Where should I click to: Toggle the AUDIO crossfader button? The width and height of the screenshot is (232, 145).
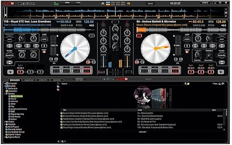pos(101,72)
